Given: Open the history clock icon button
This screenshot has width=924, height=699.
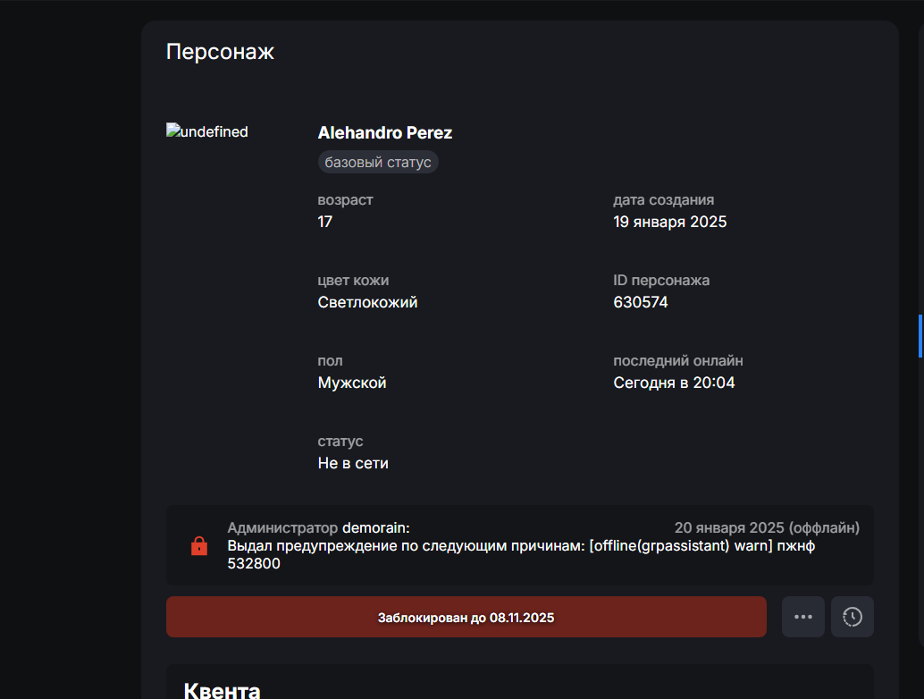Looking at the screenshot, I should click(853, 617).
